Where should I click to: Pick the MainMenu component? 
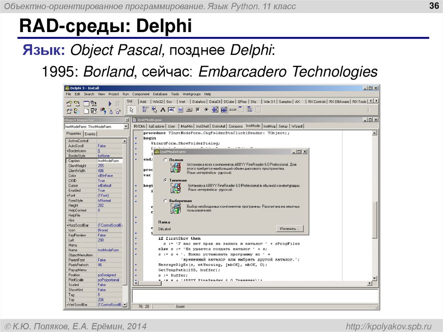(145, 110)
